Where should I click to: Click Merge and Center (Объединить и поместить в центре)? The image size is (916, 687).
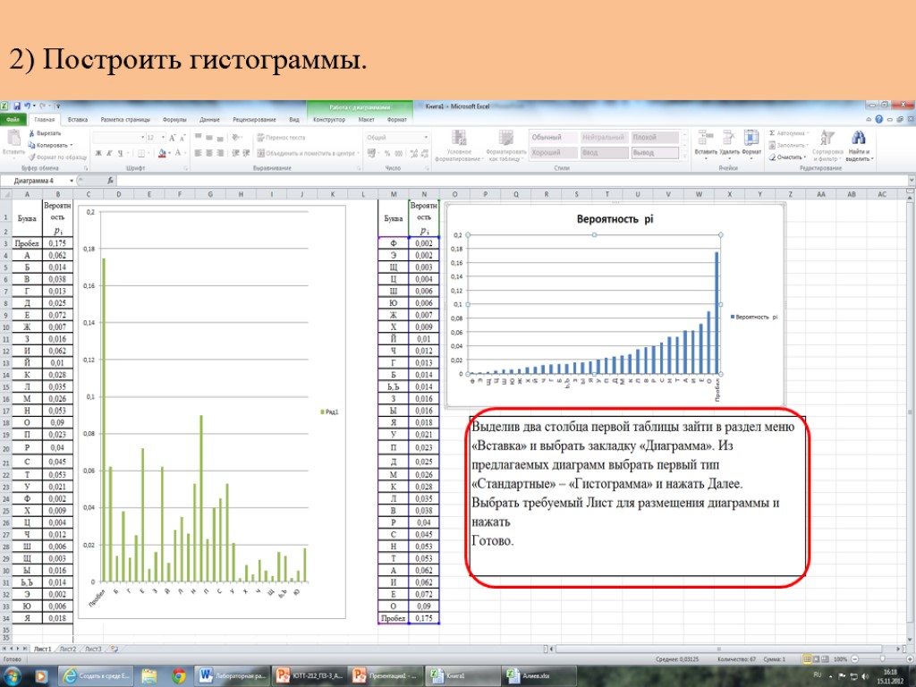[306, 153]
